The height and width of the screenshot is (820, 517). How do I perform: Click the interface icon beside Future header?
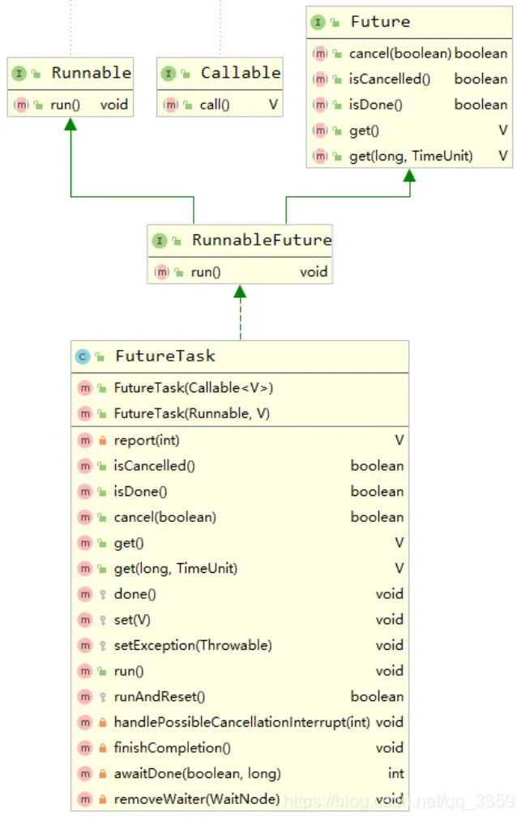point(318,23)
